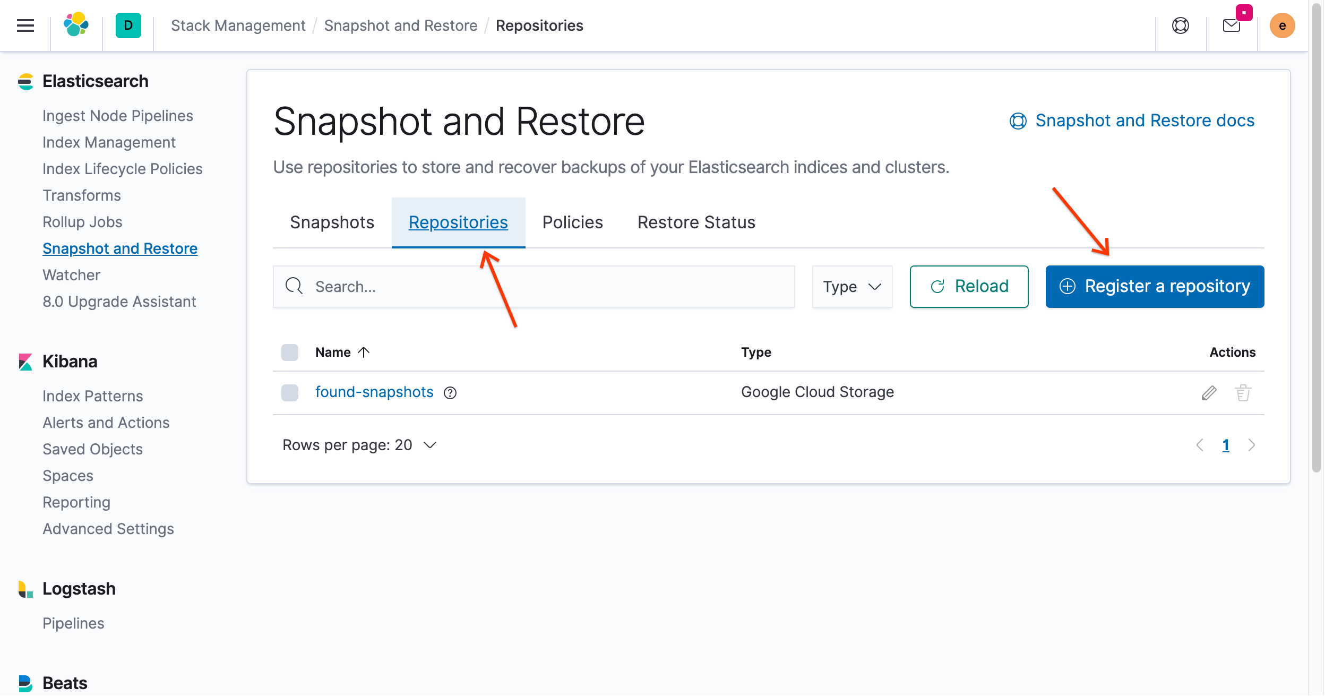The height and width of the screenshot is (696, 1325).
Task: Click the delete trash icon for found-snapshots
Action: click(x=1243, y=393)
